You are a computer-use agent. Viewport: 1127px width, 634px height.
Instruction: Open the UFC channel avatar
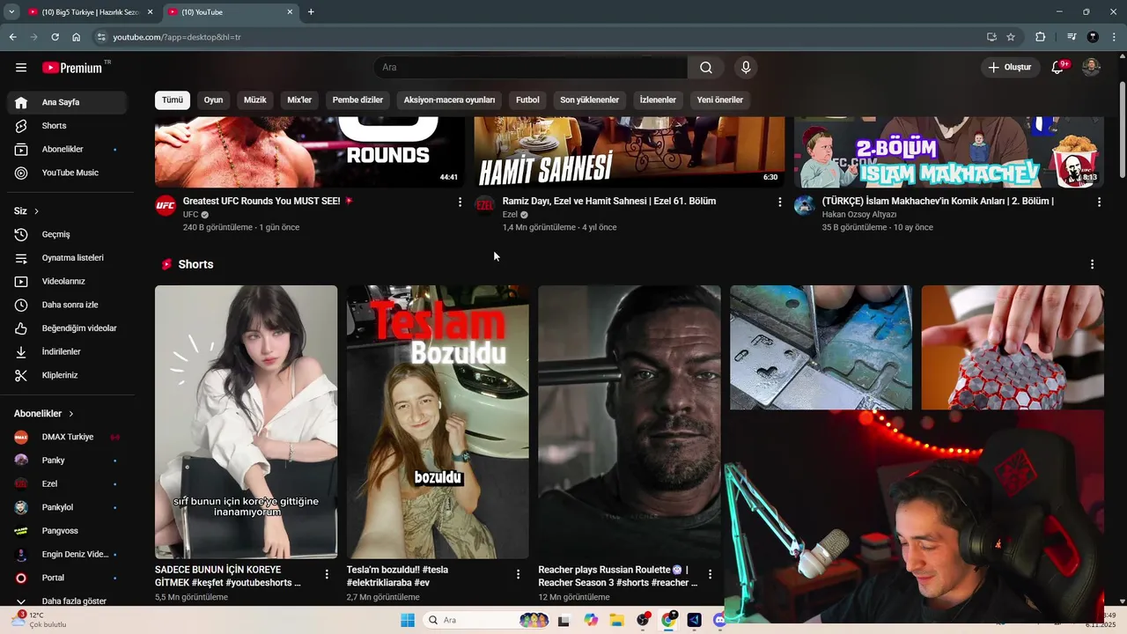point(166,206)
